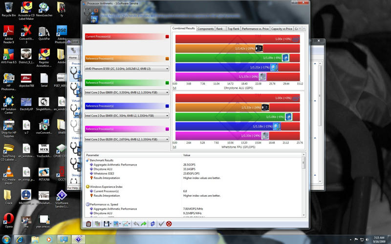Click the Windows Start button
Image resolution: width=391 pixels, height=244 pixels.
click(6, 240)
